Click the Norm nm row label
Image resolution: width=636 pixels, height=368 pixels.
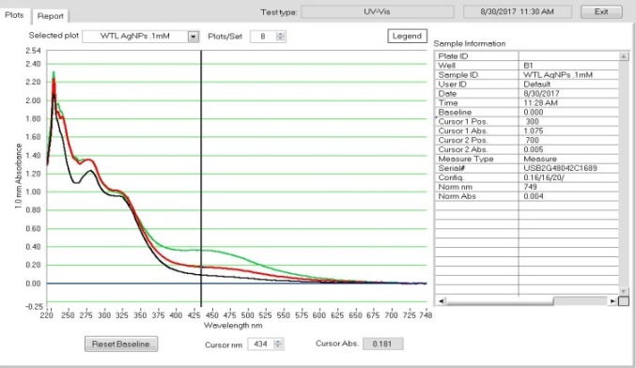(x=455, y=187)
